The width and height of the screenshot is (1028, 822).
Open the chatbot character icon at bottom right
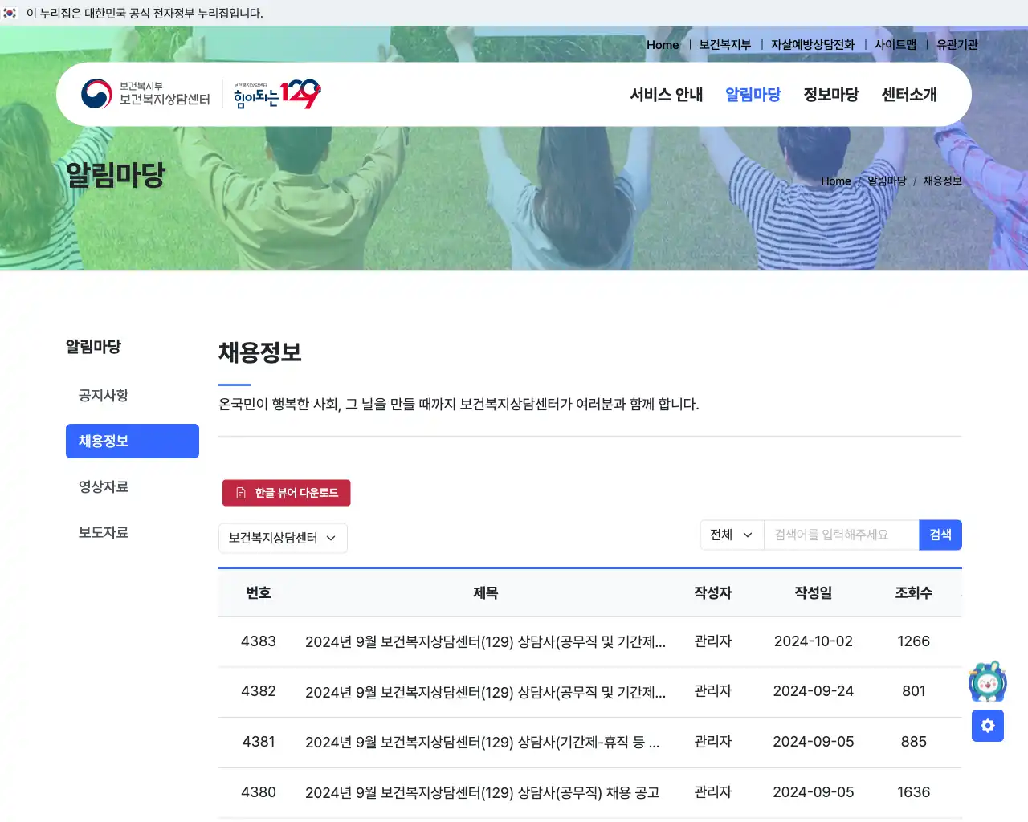(x=987, y=682)
